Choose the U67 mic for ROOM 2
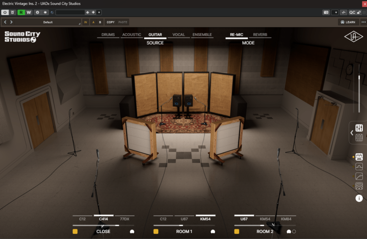The height and width of the screenshot is (239, 367). 244,218
